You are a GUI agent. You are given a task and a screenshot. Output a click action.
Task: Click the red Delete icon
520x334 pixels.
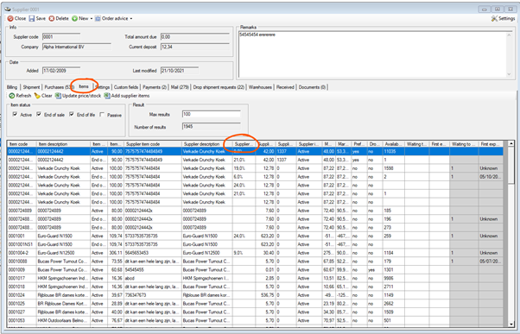click(x=52, y=19)
